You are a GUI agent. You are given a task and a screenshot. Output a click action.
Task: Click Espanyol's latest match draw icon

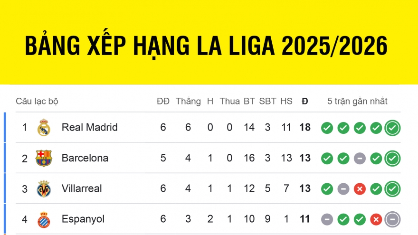click(x=393, y=219)
